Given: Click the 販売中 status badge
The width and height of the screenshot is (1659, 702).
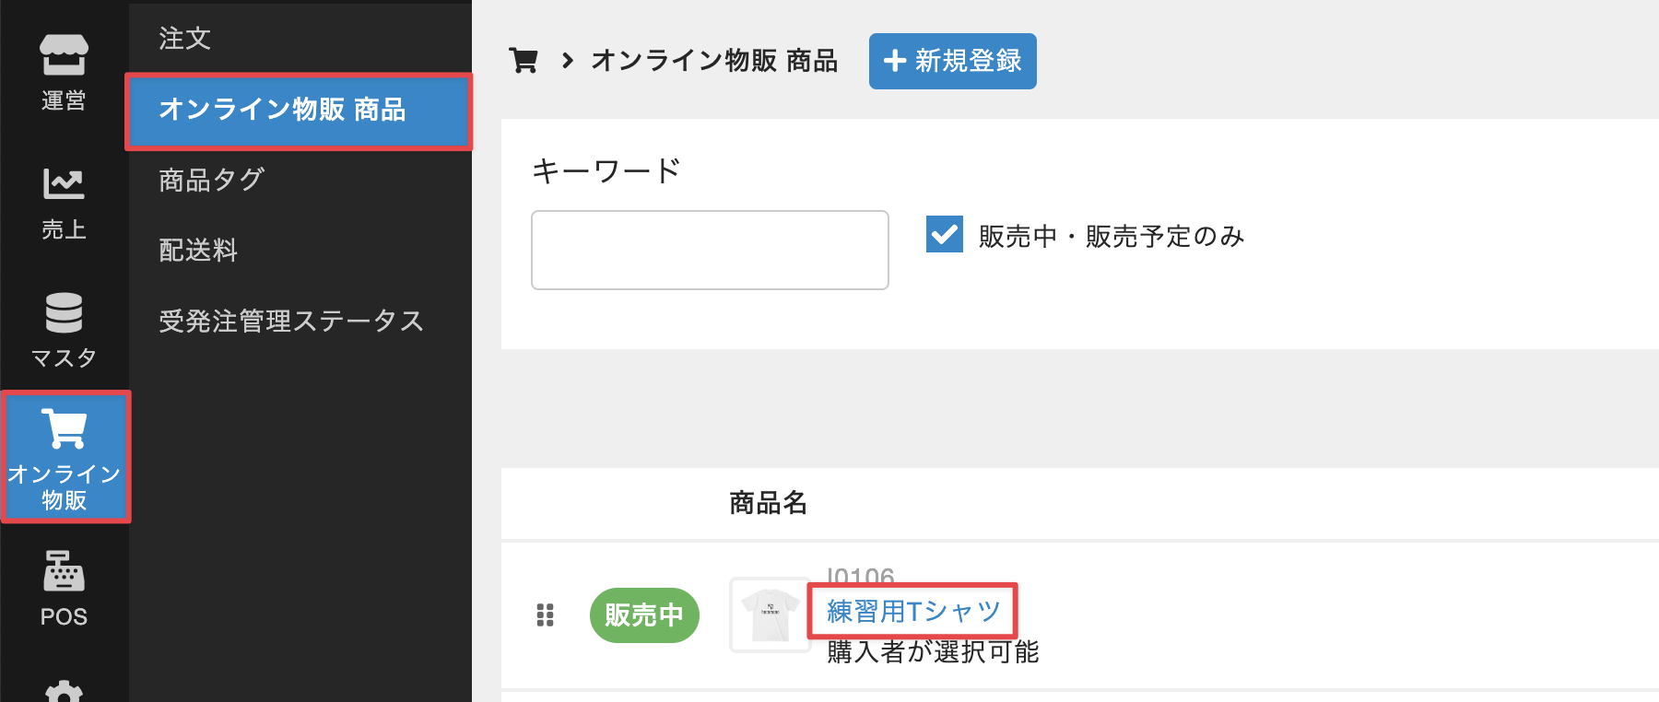Looking at the screenshot, I should pos(644,614).
